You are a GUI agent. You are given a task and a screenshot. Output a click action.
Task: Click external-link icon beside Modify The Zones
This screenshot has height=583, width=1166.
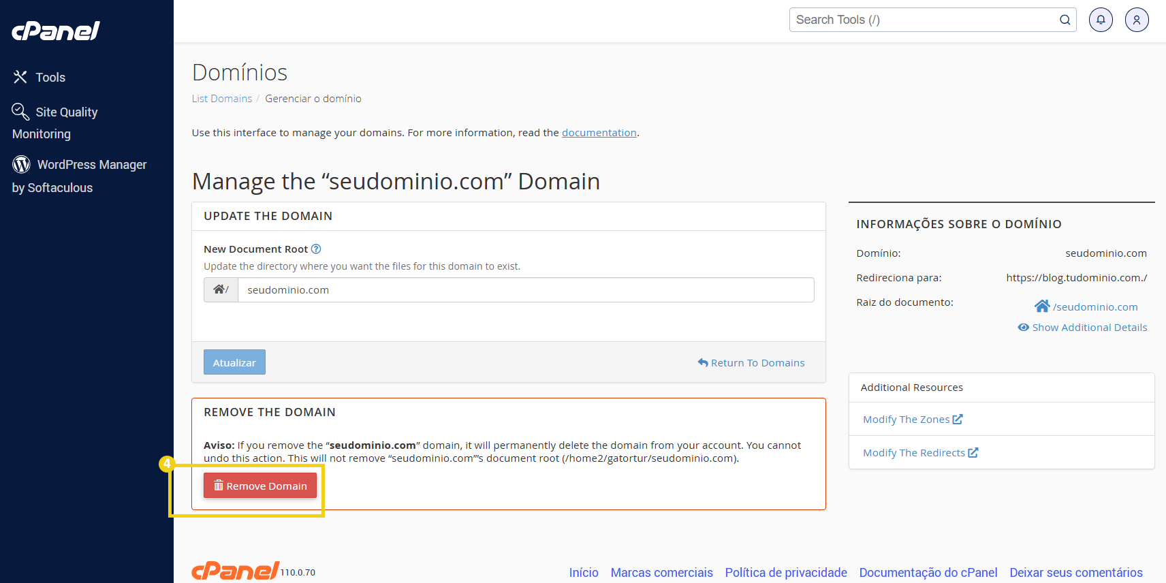958,419
